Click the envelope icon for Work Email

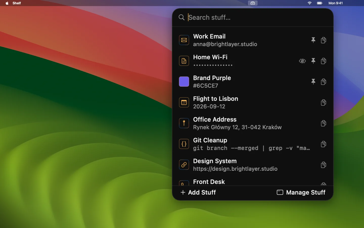(x=184, y=40)
